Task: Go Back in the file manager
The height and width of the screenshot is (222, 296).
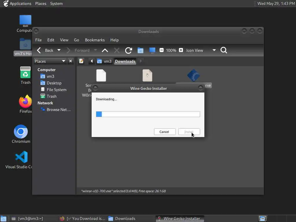Action: [x=45, y=50]
